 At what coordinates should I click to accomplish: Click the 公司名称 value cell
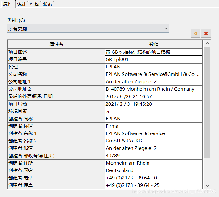point(154,74)
